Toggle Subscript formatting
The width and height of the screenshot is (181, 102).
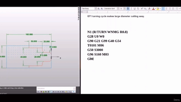[x=145, y=8]
